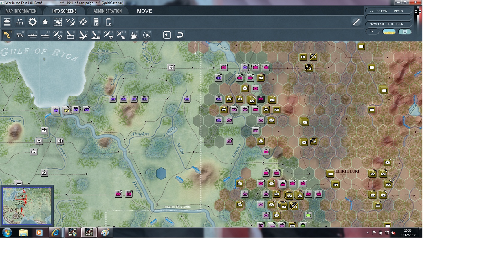Open the weather map icon
The height and width of the screenshot is (270, 480).
(58, 22)
